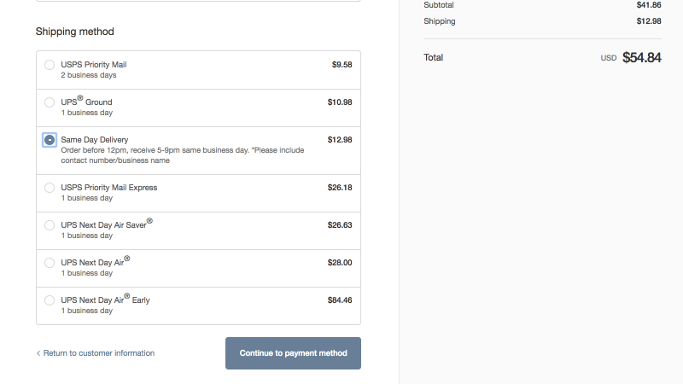683x384 pixels.
Task: Pick USPS Priority Mail Express radio button
Action: (50, 188)
